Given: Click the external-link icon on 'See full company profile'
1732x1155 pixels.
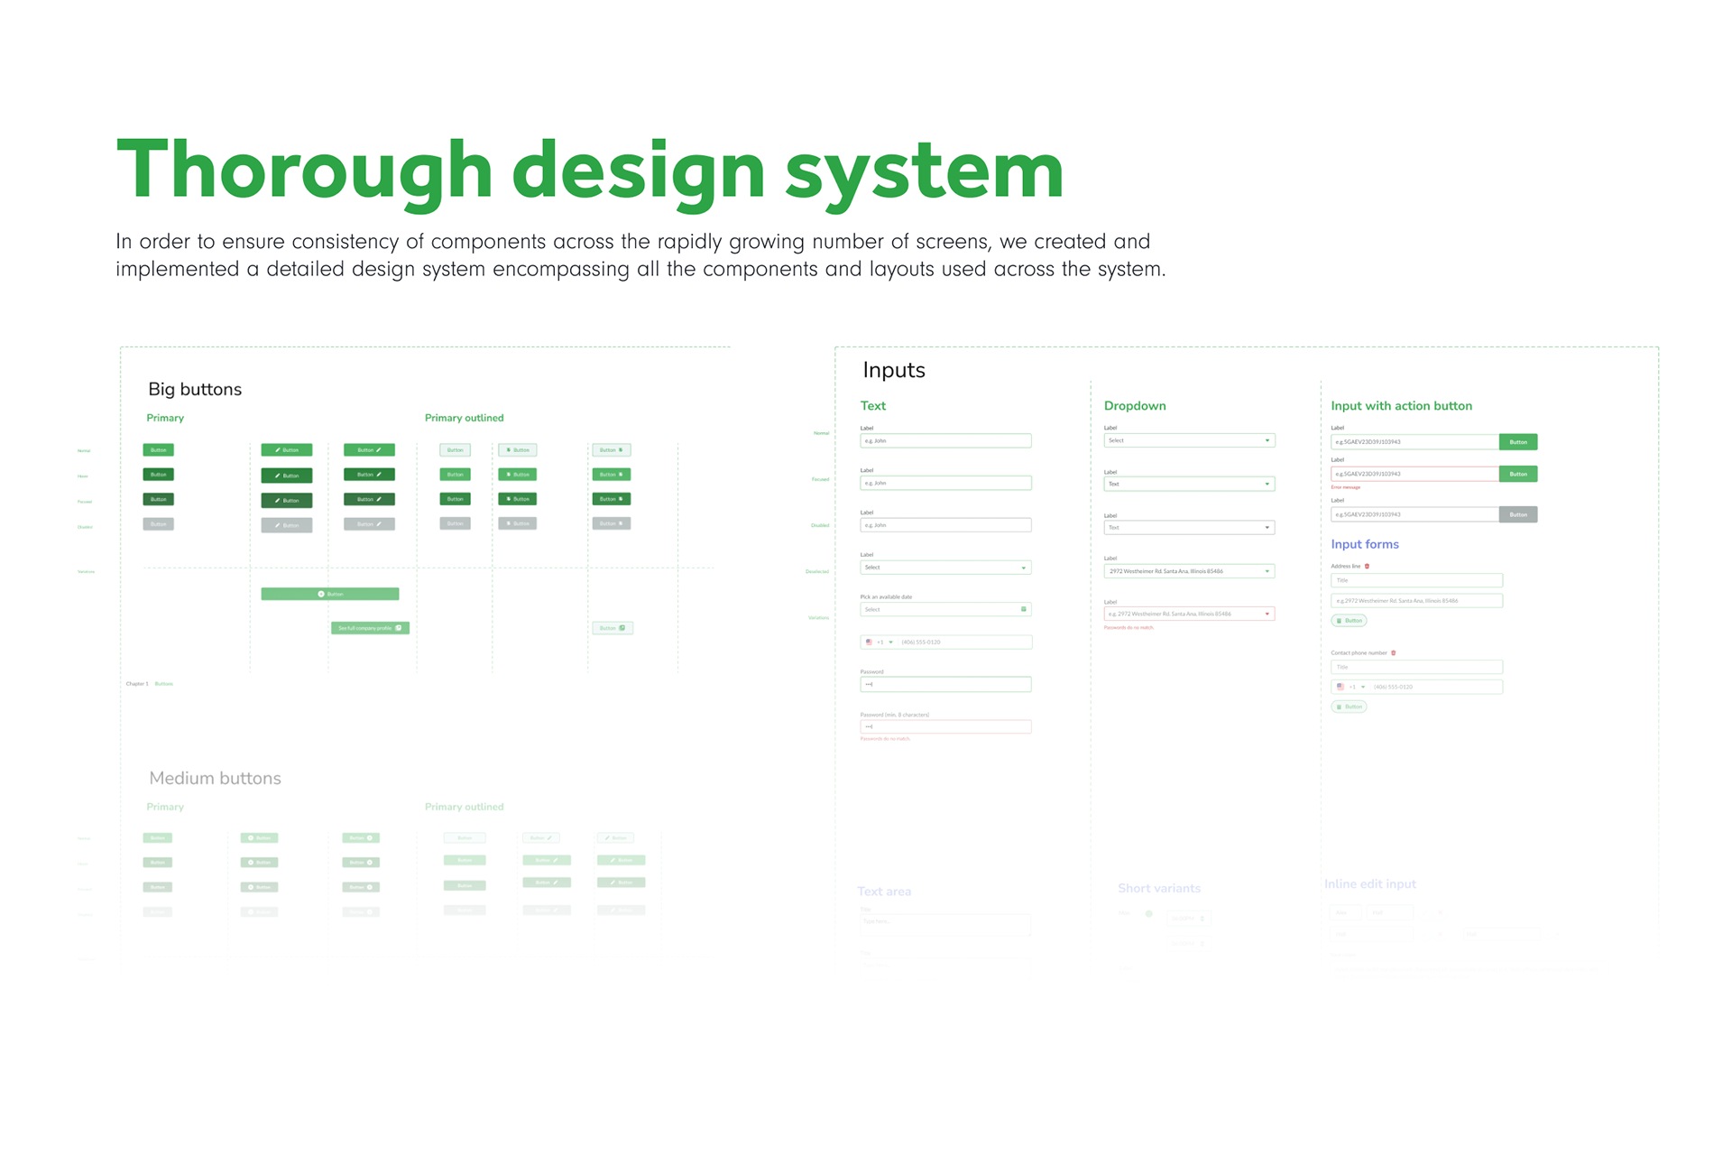Looking at the screenshot, I should pyautogui.click(x=399, y=628).
